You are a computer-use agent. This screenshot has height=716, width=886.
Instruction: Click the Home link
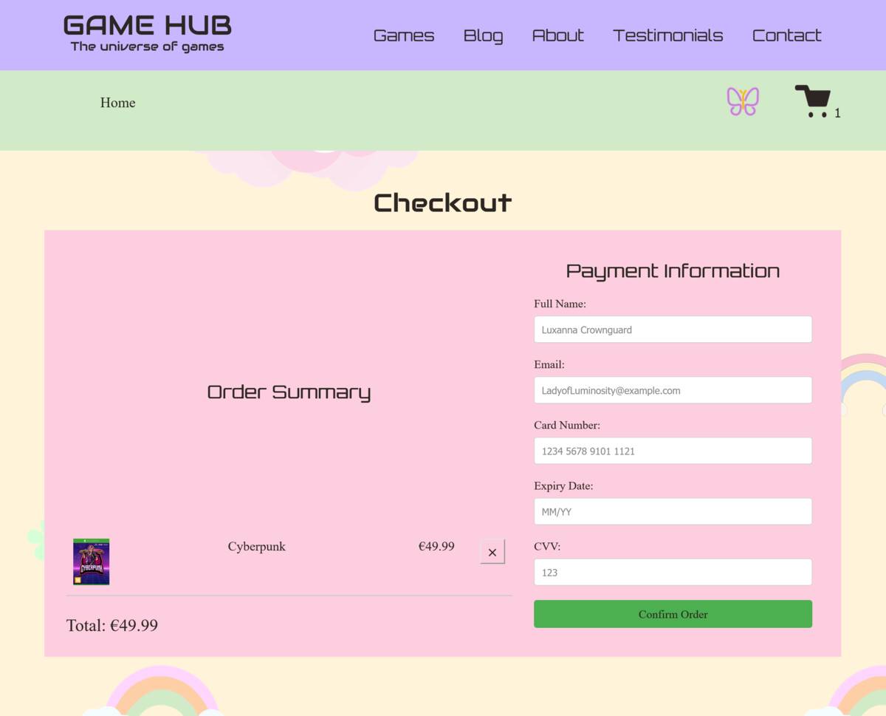[x=117, y=103]
